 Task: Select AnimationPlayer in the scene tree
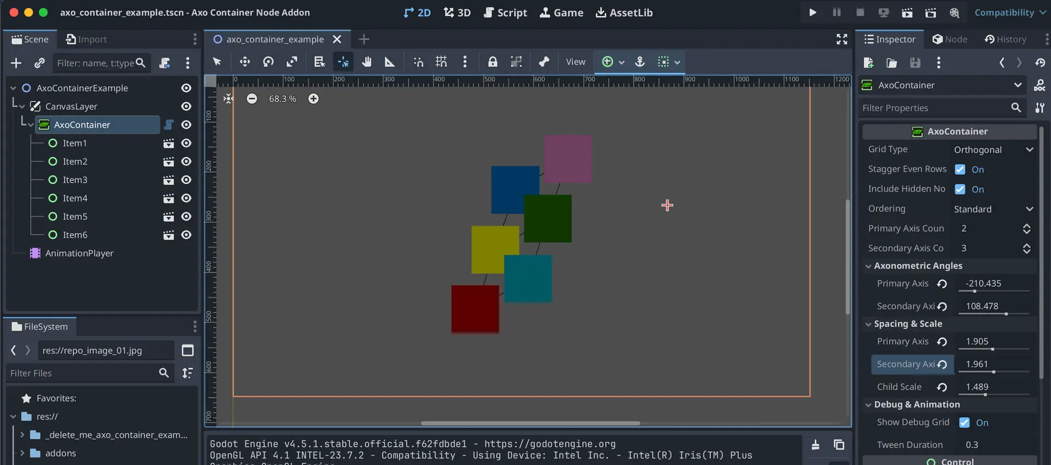tap(79, 253)
